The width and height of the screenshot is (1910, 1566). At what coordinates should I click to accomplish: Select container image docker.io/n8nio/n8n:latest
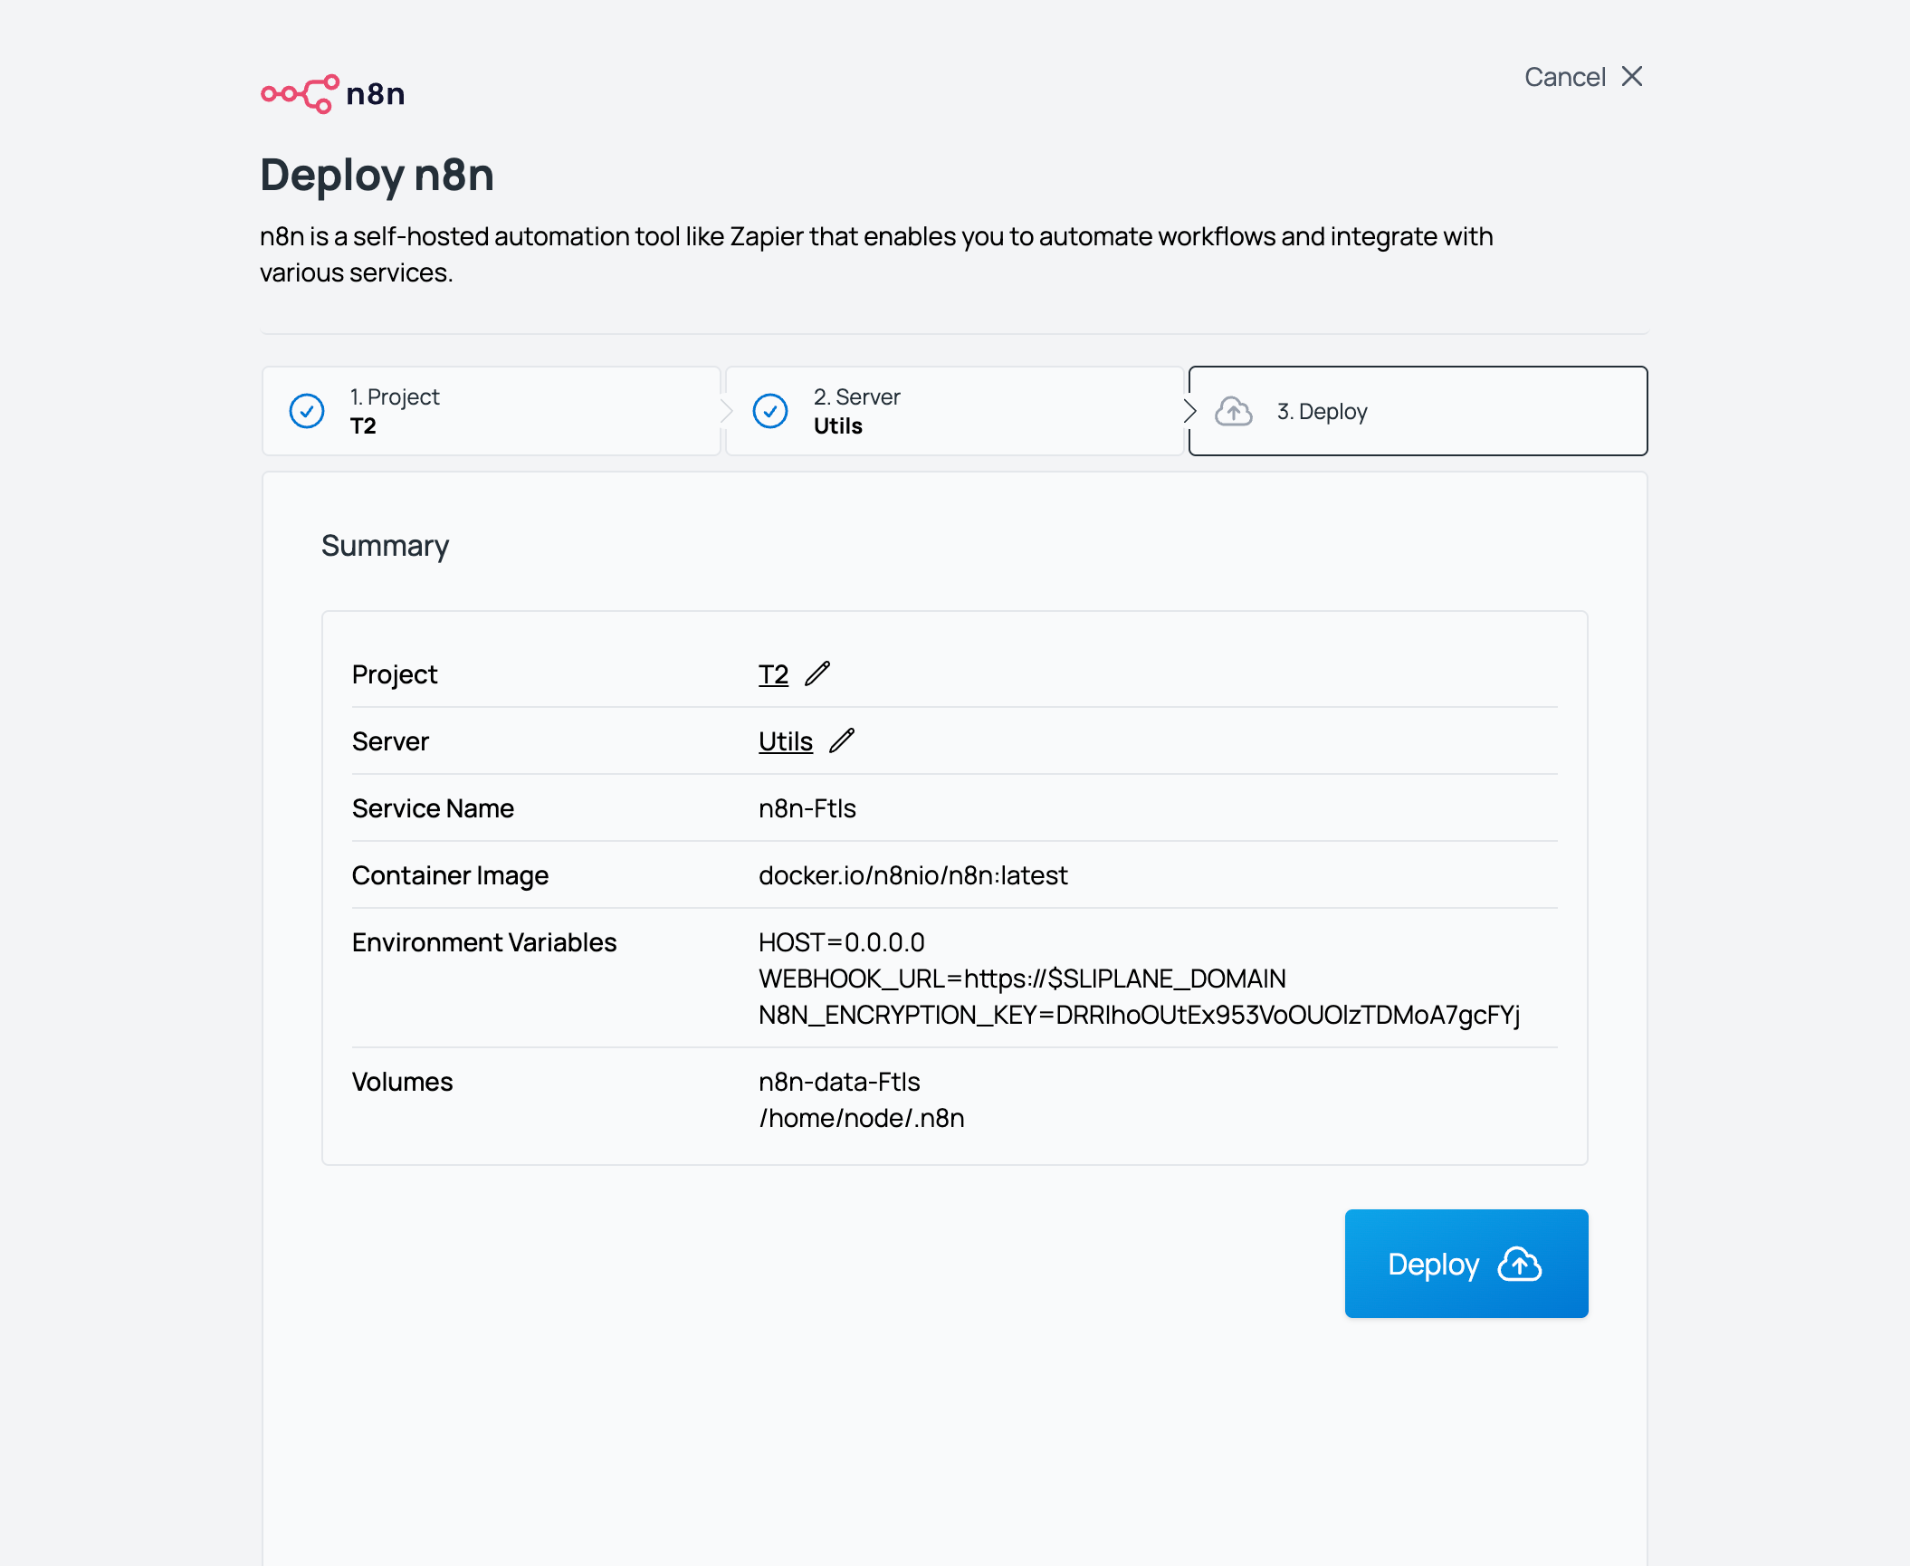point(913,875)
